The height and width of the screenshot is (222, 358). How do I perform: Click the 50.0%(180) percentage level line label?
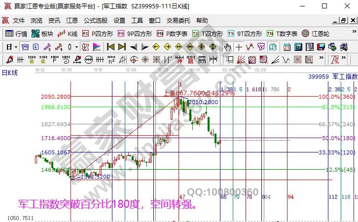coord(337,139)
